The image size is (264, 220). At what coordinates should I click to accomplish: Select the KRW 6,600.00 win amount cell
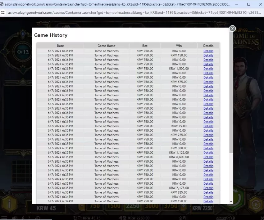(179, 157)
